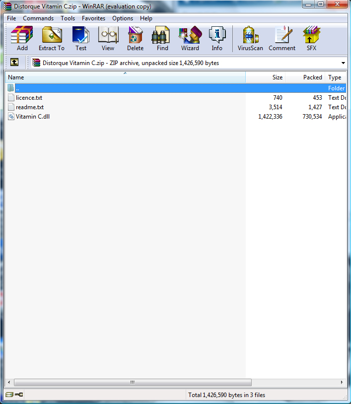This screenshot has height=404, width=351.
Task: Sort by the Size column header
Action: (265, 77)
